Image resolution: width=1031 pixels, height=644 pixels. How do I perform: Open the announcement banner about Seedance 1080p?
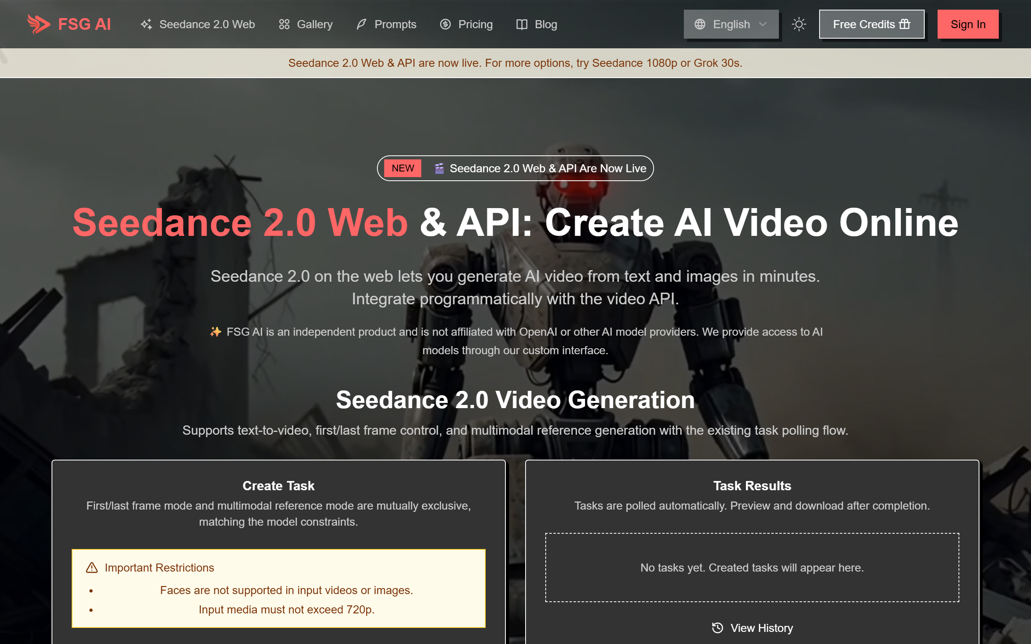(515, 63)
